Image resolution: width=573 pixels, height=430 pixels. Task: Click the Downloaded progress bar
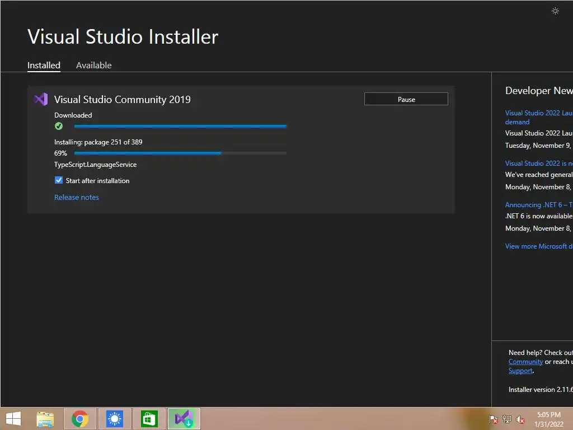coord(181,126)
